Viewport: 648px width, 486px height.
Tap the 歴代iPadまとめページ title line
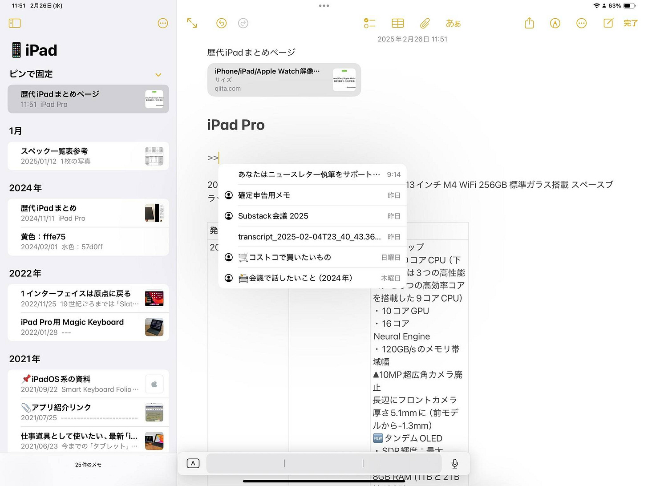click(x=251, y=53)
